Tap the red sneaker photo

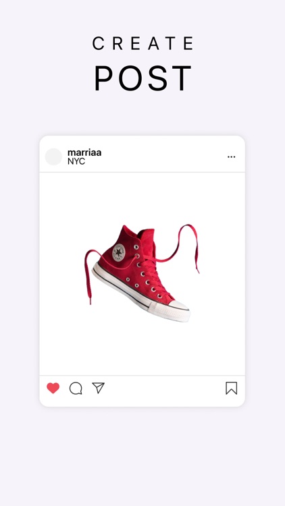click(142, 274)
